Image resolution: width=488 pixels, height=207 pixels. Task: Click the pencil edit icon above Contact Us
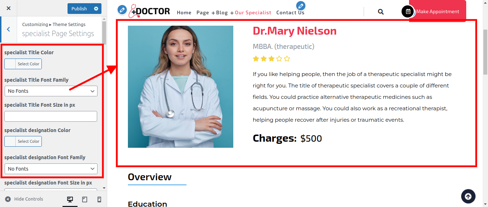coord(301,6)
